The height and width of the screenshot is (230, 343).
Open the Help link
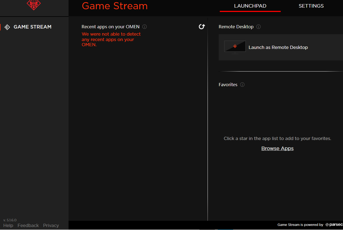click(8, 225)
